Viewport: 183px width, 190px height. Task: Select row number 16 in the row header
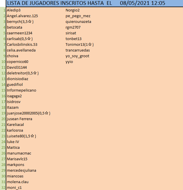coord(3,96)
